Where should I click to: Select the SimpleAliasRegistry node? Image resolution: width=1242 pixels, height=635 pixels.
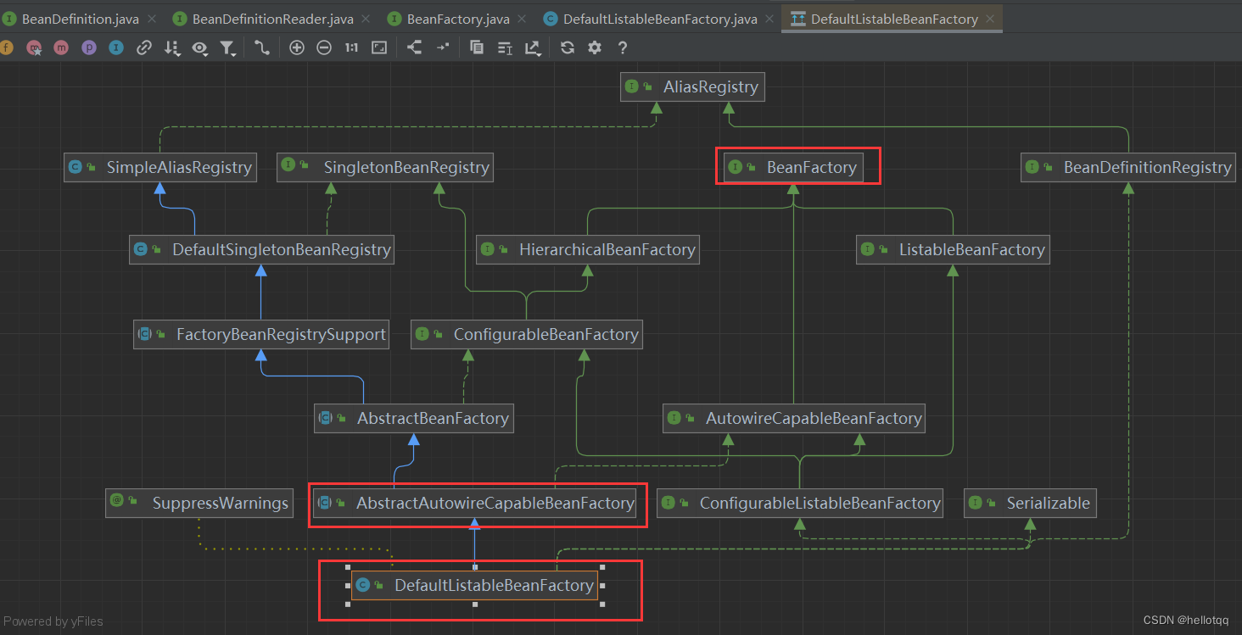(160, 167)
